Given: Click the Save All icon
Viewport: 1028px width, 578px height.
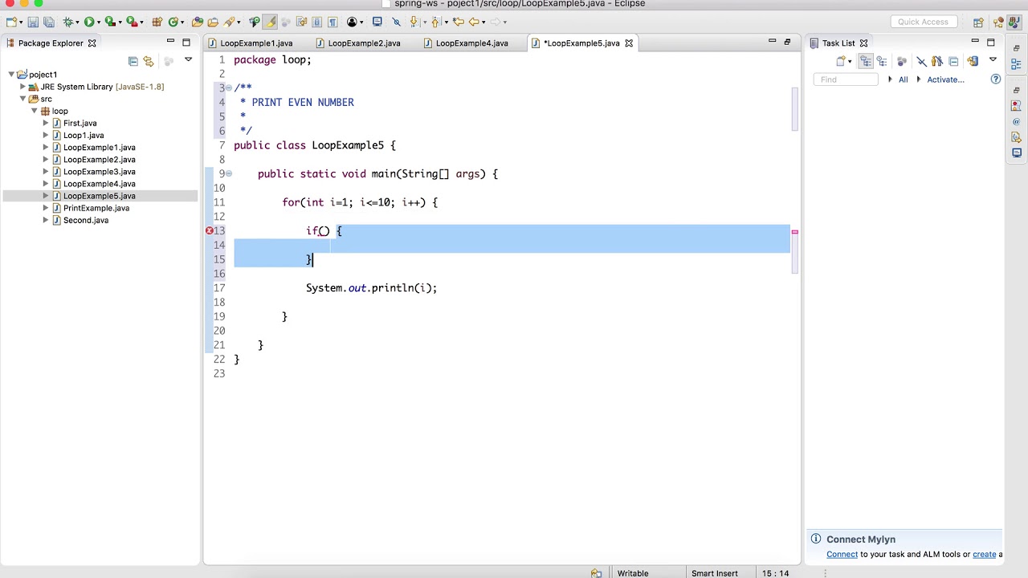Looking at the screenshot, I should click(49, 22).
